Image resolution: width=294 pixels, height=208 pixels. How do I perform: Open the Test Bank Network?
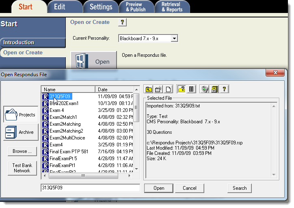(x=22, y=168)
